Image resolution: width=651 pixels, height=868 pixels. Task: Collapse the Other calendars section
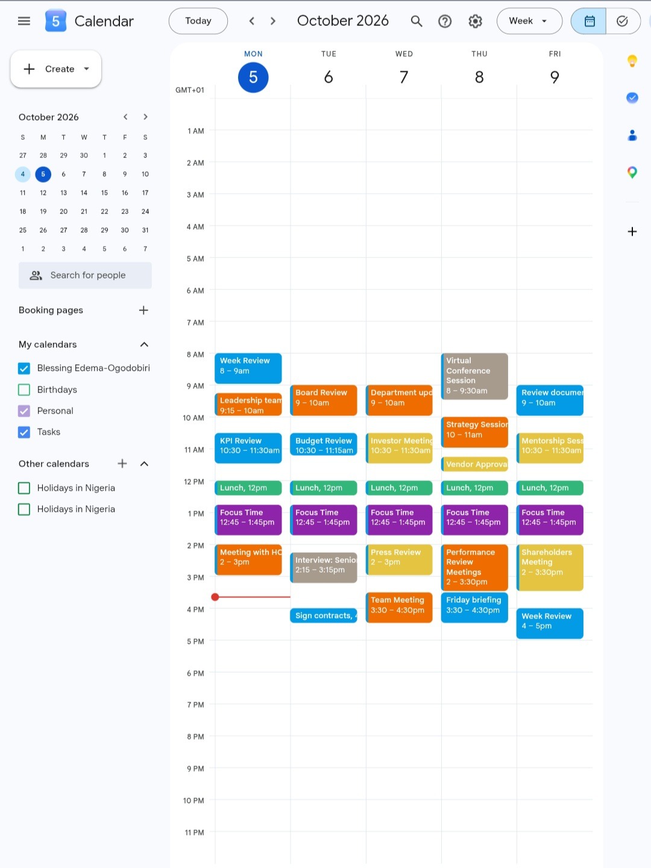point(144,464)
